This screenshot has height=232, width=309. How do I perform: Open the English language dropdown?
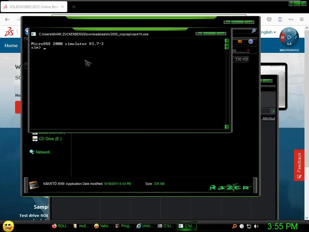coord(268,32)
